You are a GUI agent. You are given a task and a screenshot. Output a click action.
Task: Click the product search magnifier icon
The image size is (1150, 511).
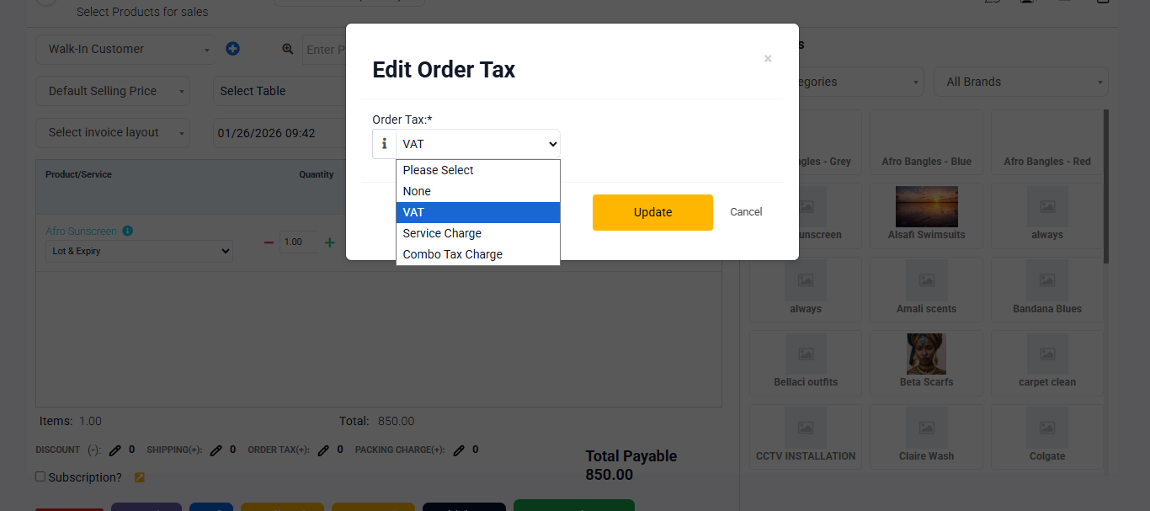tap(288, 50)
